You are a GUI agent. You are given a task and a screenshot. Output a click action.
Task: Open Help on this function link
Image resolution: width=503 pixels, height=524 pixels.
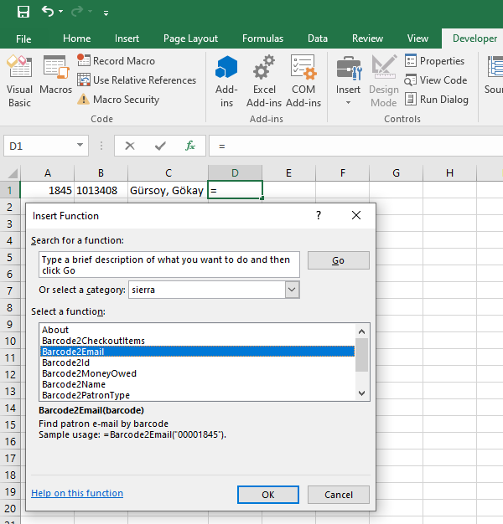(77, 493)
